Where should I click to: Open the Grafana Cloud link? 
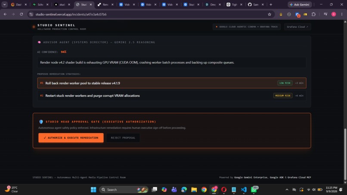[297, 27]
